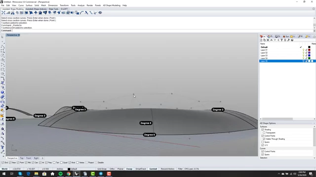Click the blue diamond surface icon in the toolbar
The width and height of the screenshot is (316, 177).
(36, 13)
